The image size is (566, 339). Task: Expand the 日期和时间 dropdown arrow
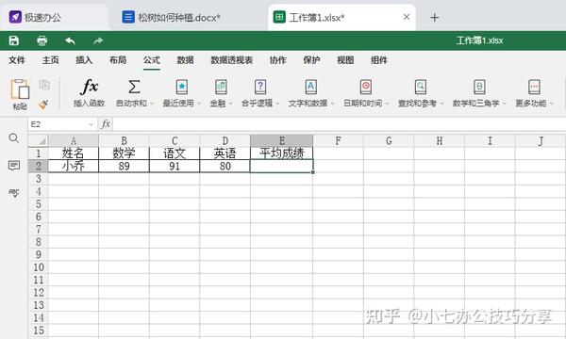387,104
